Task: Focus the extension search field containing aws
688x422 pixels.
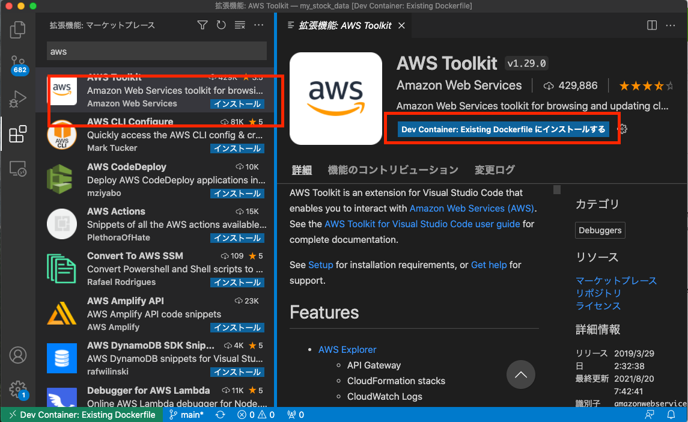Action: click(157, 51)
